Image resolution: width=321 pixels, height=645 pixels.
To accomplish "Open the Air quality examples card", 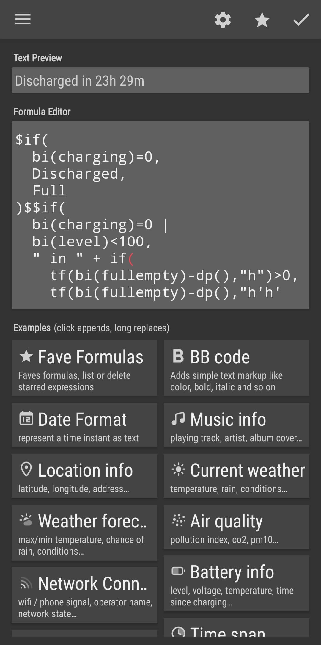I will [x=237, y=527].
